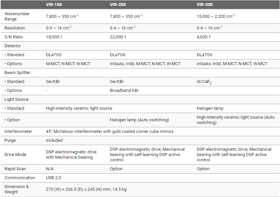Click the Purge value Included
This screenshot has height=197, width=280.
click(x=54, y=140)
